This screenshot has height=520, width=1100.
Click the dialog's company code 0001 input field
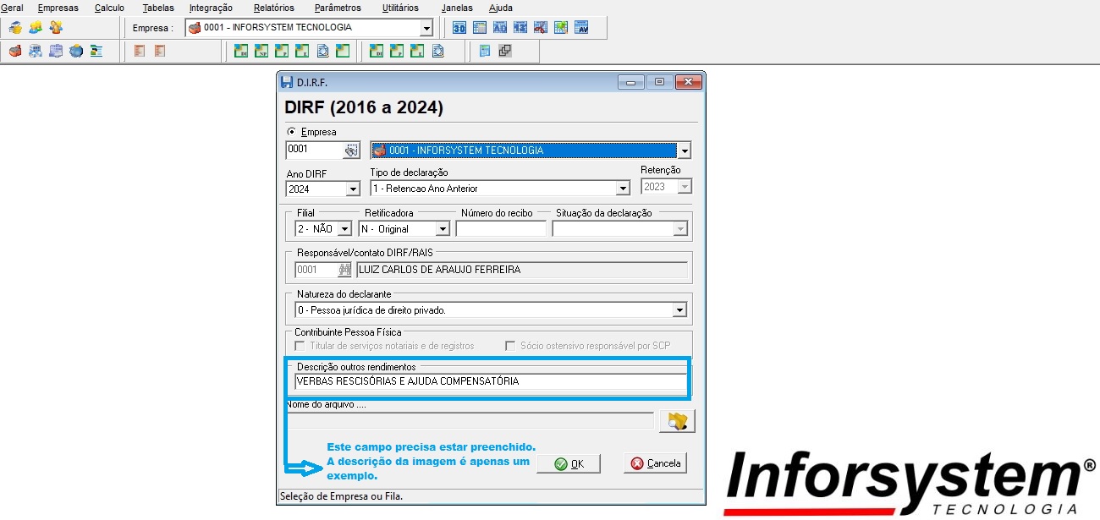point(315,151)
